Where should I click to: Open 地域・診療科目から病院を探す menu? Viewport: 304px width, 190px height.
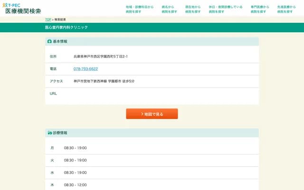click(x=140, y=9)
